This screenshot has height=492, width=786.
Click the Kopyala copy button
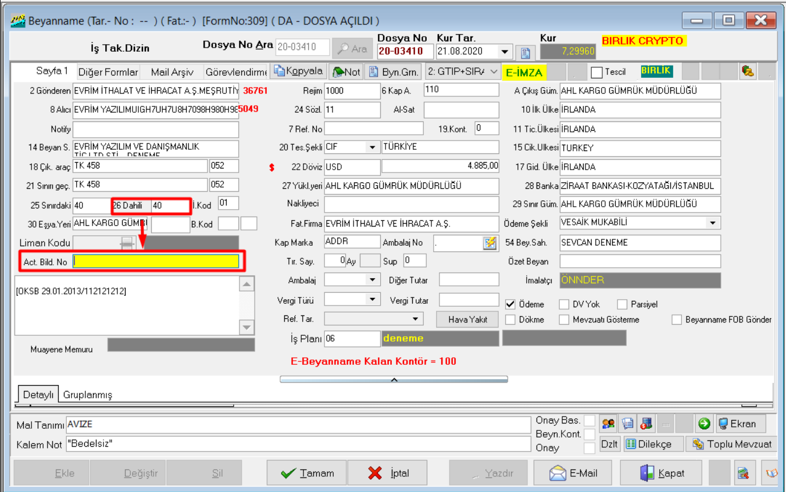(298, 71)
